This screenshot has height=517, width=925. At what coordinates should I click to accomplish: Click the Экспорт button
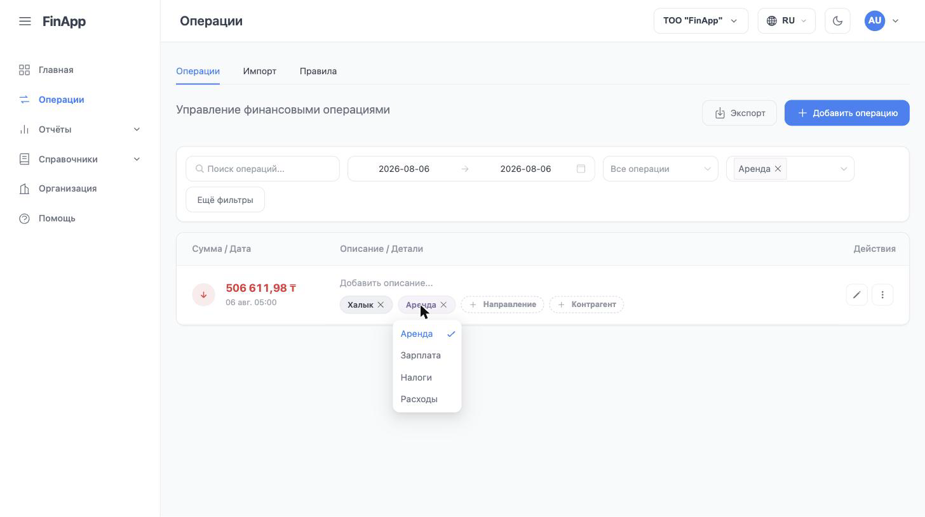pos(739,113)
